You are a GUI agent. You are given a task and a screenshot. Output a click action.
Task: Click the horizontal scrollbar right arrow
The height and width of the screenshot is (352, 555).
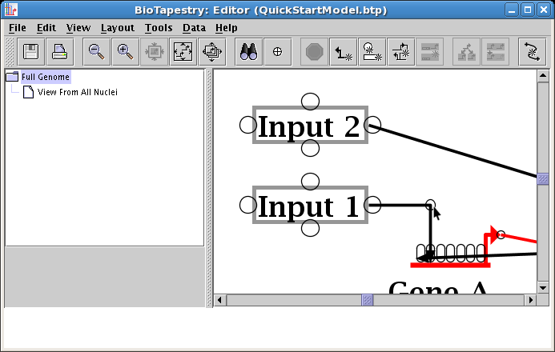point(530,300)
